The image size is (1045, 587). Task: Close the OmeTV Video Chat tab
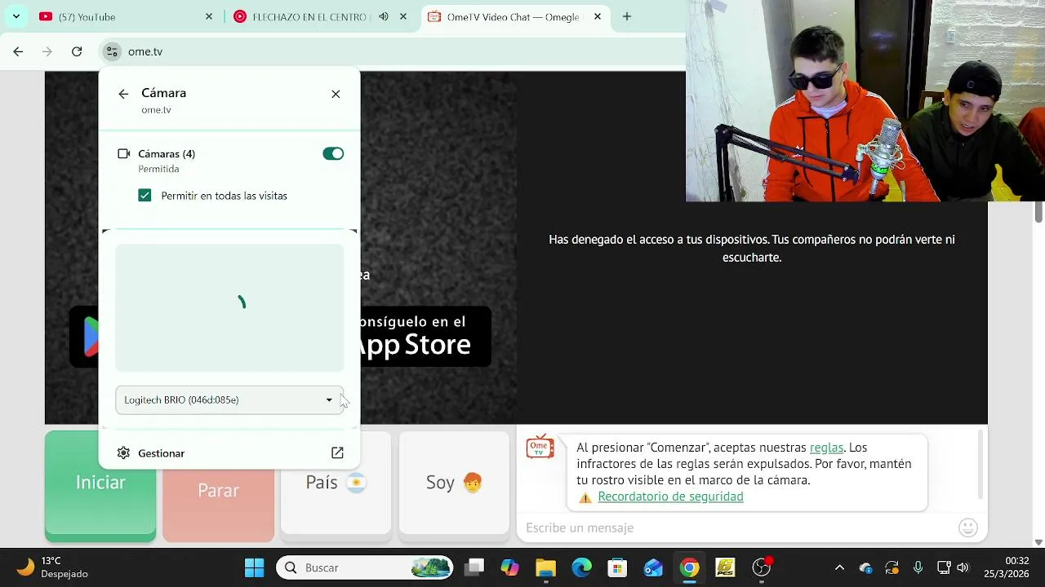[x=598, y=16]
